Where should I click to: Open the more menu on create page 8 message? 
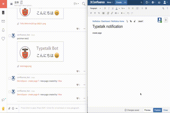[84, 98]
